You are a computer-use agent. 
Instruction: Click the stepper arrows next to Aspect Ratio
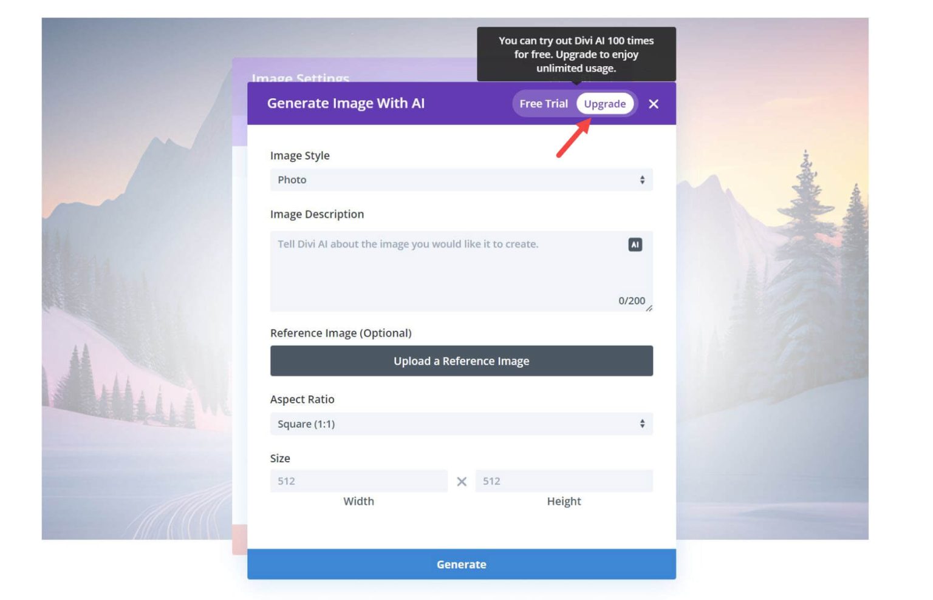click(642, 423)
